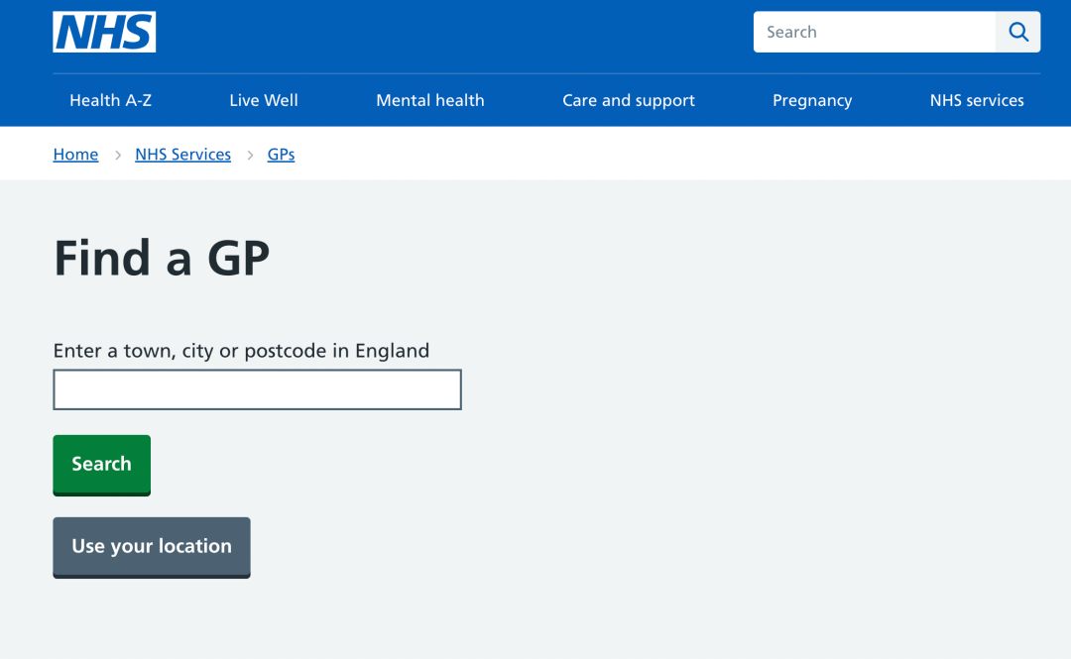Click the NHS logo
The image size is (1071, 659).
104,32
